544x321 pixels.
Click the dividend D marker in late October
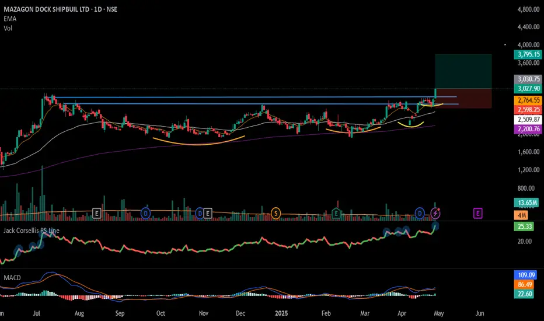(x=200, y=213)
